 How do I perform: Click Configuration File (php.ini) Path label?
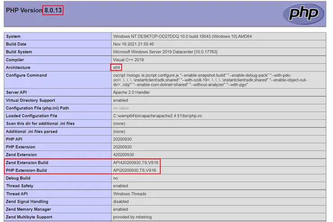(37, 108)
